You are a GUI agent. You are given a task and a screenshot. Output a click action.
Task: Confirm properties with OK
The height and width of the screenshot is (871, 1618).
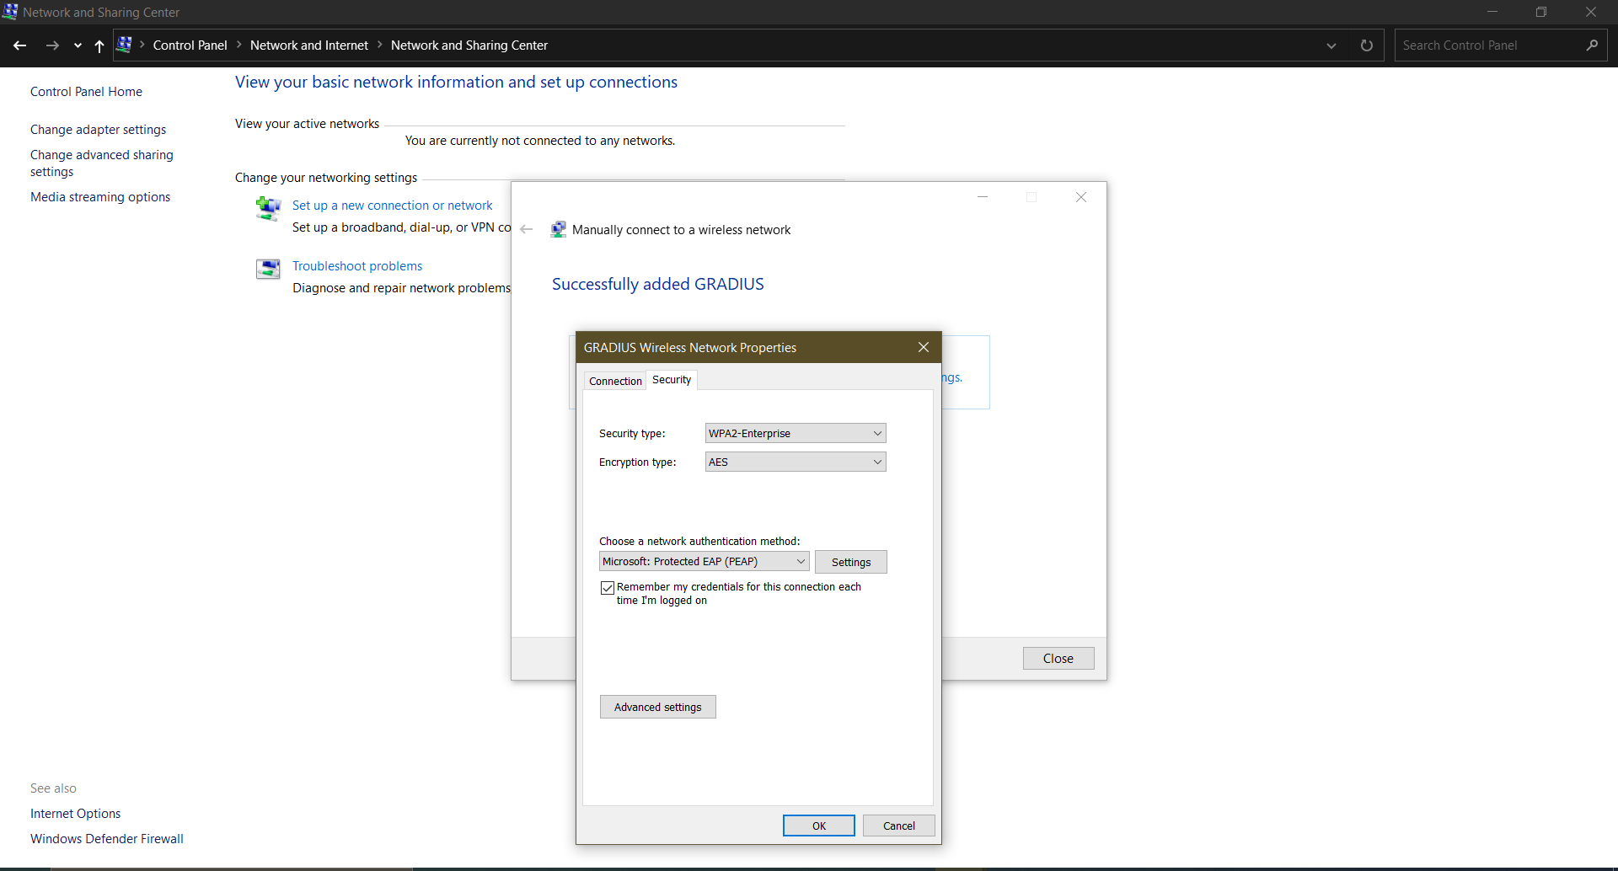point(819,826)
